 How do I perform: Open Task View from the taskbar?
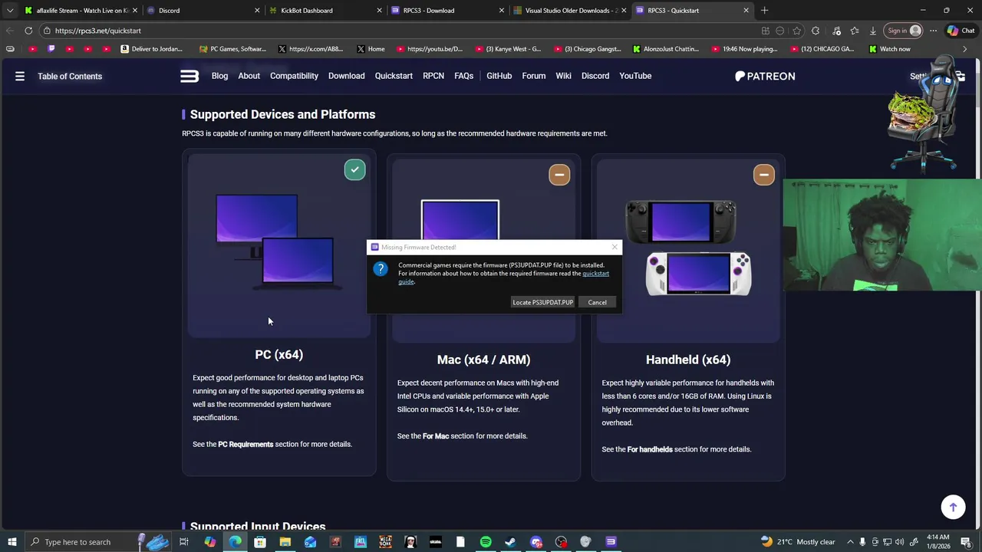184,542
